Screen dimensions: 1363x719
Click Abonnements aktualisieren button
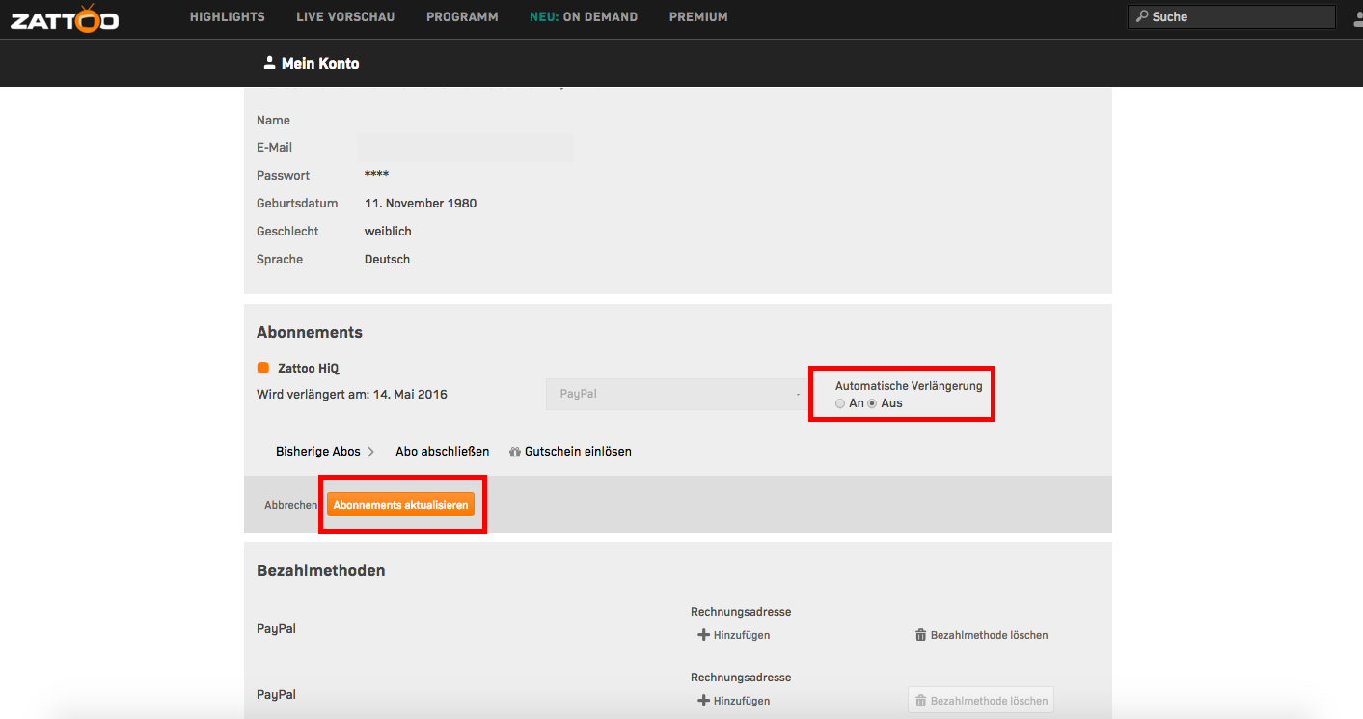click(401, 505)
